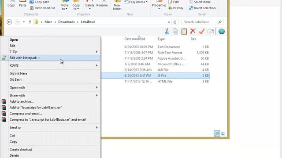Click the Move to ribbon button
Image resolution: width=282 pixels, height=158 pixels.
[64, 5]
